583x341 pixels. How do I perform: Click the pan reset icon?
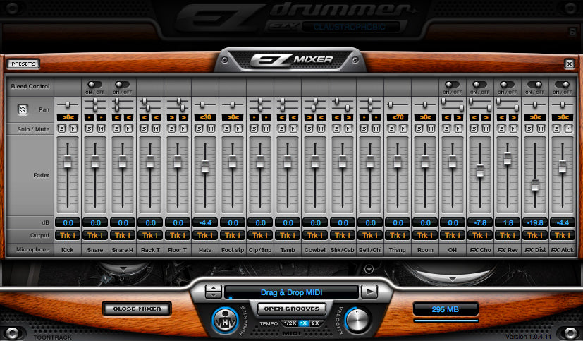[x=23, y=109]
